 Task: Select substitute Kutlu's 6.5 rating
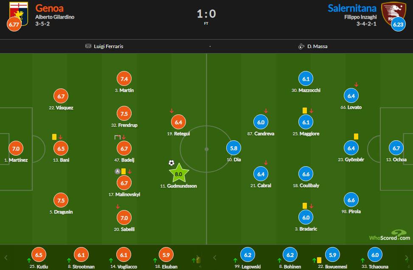39,254
